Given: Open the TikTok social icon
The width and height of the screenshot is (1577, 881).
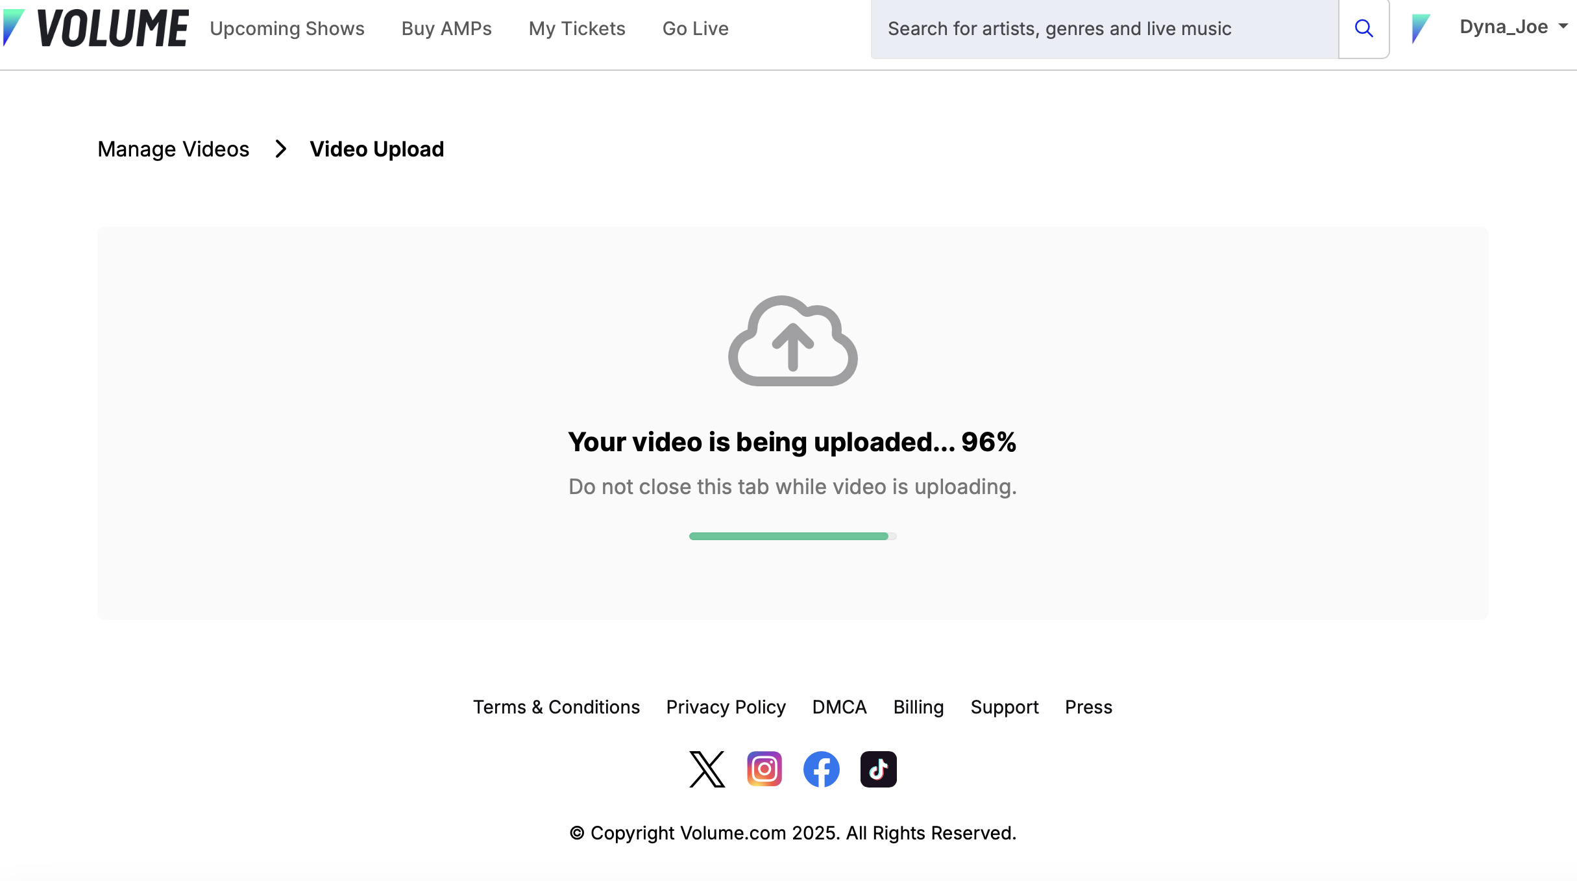Looking at the screenshot, I should tap(878, 769).
